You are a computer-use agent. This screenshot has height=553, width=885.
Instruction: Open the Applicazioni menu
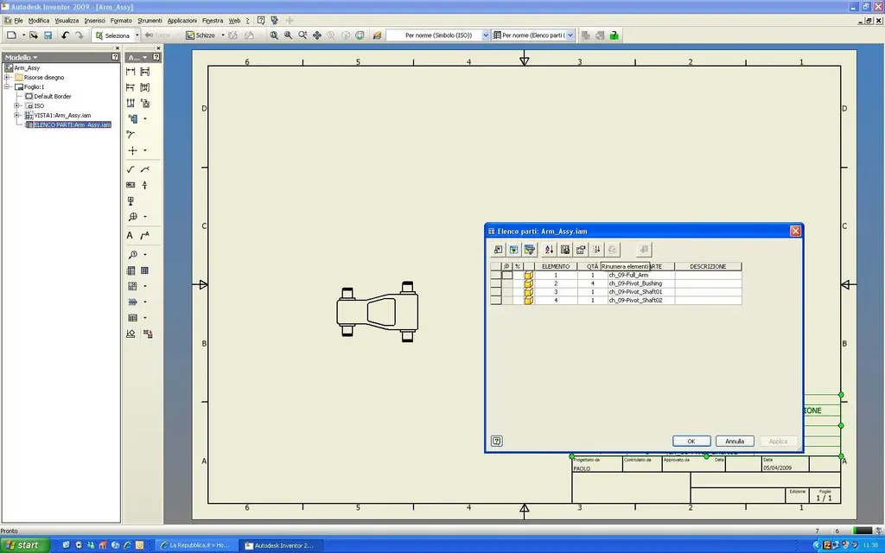(x=182, y=21)
